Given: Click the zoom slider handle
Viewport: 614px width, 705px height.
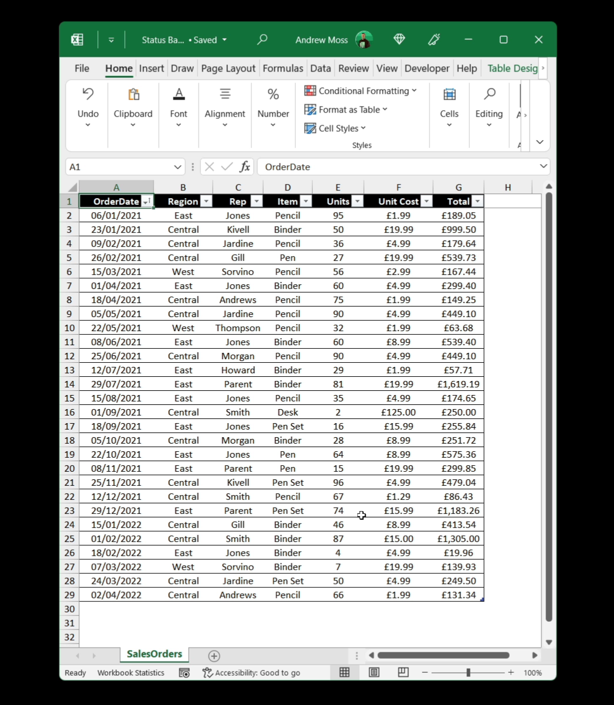Looking at the screenshot, I should (x=468, y=672).
